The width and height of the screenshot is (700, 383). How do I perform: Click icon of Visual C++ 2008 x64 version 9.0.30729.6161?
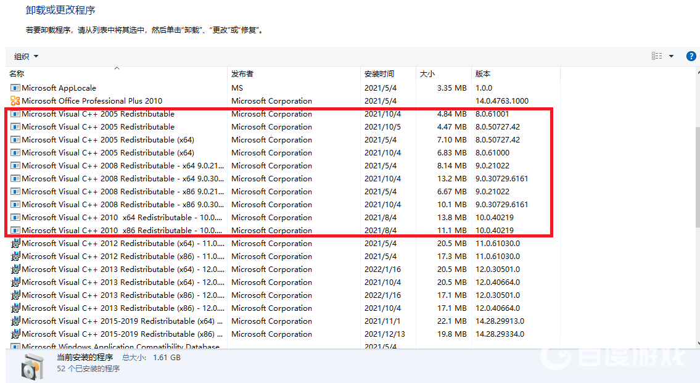[15, 179]
